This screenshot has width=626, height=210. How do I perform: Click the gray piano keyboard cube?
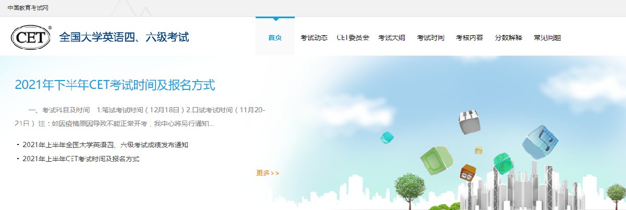pos(468,122)
